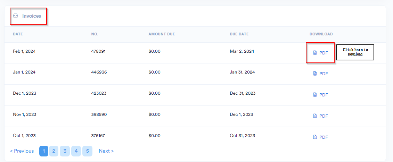Click PDF document icon for invoice 423023
The image size is (393, 162).
pyautogui.click(x=315, y=95)
